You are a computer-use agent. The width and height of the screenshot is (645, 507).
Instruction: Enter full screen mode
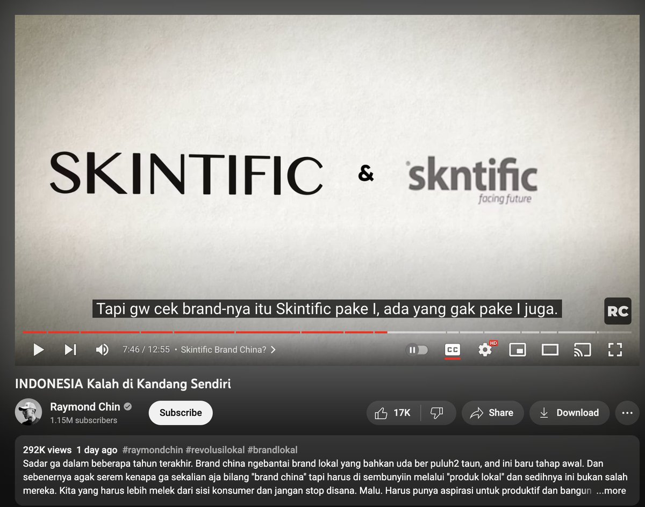click(615, 350)
